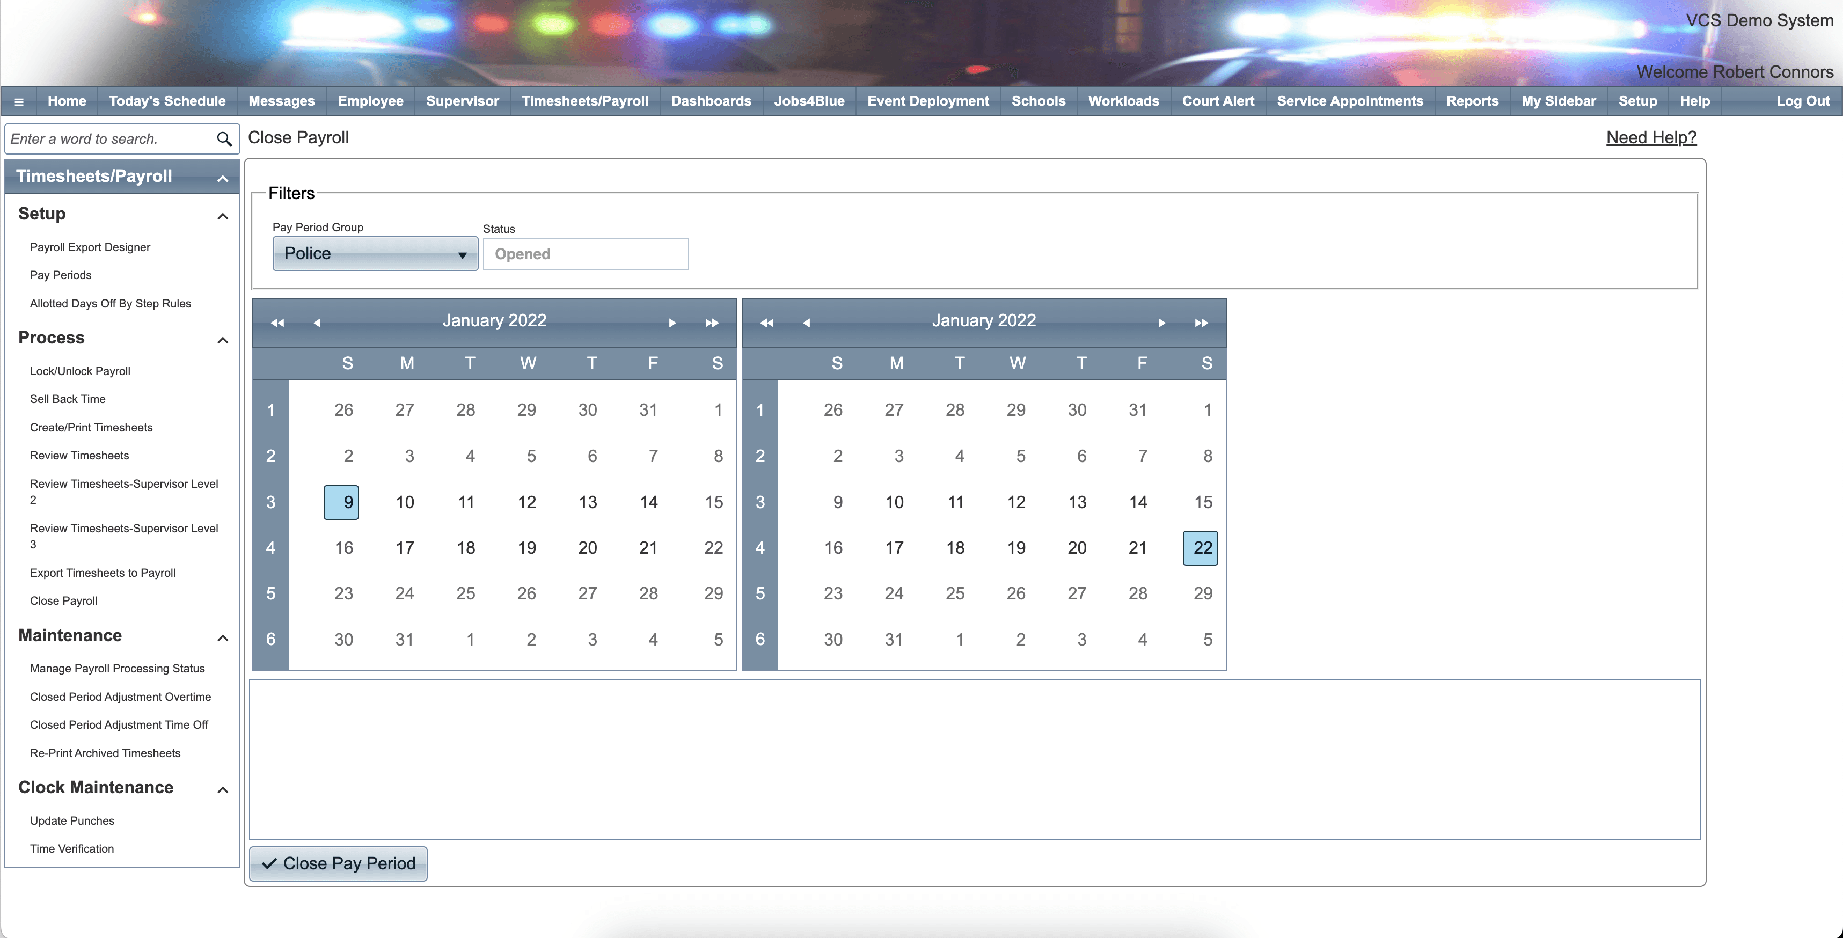Collapse the Process sidebar section
The image size is (1843, 938).
point(223,340)
